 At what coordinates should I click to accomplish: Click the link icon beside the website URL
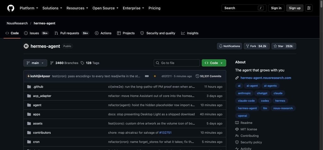click(237, 78)
